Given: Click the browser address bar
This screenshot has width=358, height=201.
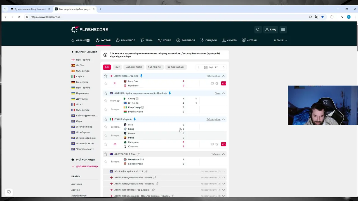Looking at the screenshot, I should tap(168, 17).
